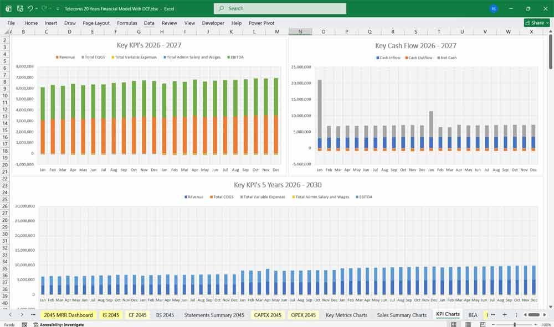Open the Developer ribbon tab
554x327 pixels.
click(x=213, y=23)
